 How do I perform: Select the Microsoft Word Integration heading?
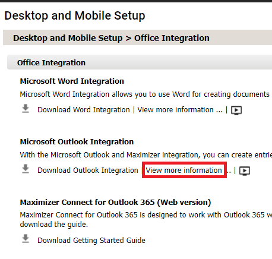coord(72,81)
